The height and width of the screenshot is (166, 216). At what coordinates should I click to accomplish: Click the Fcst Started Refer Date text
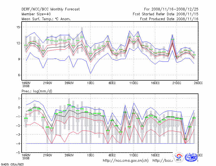165,14
